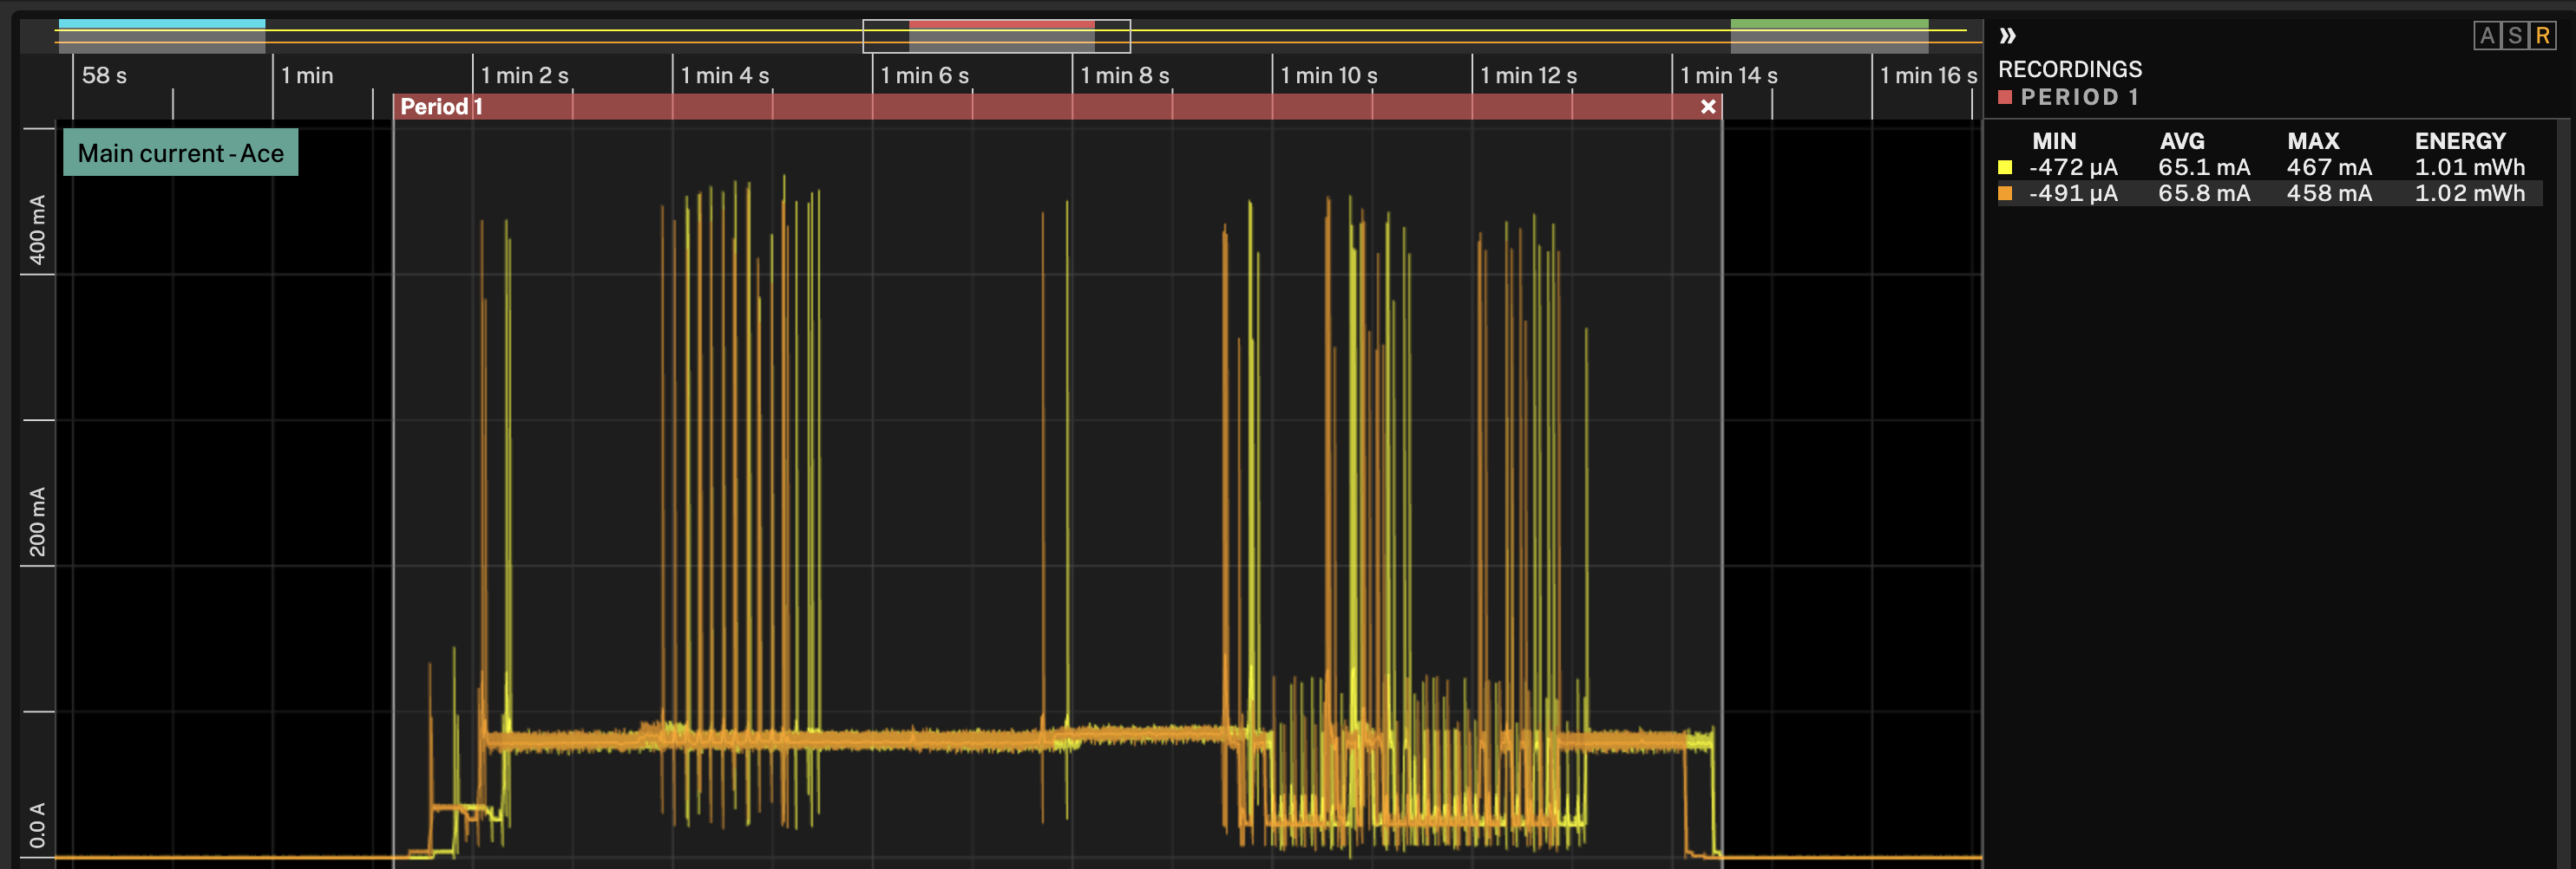Click the yellow recording swatch in the table

pyautogui.click(x=2006, y=167)
